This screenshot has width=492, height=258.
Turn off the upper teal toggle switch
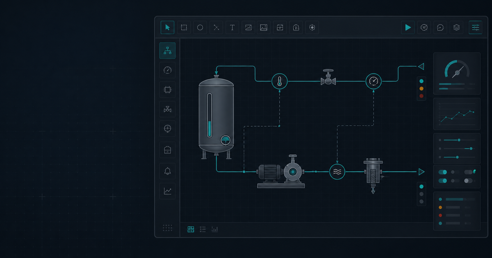point(443,172)
